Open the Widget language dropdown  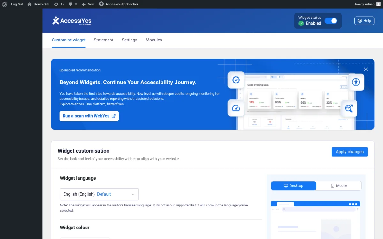tap(99, 194)
